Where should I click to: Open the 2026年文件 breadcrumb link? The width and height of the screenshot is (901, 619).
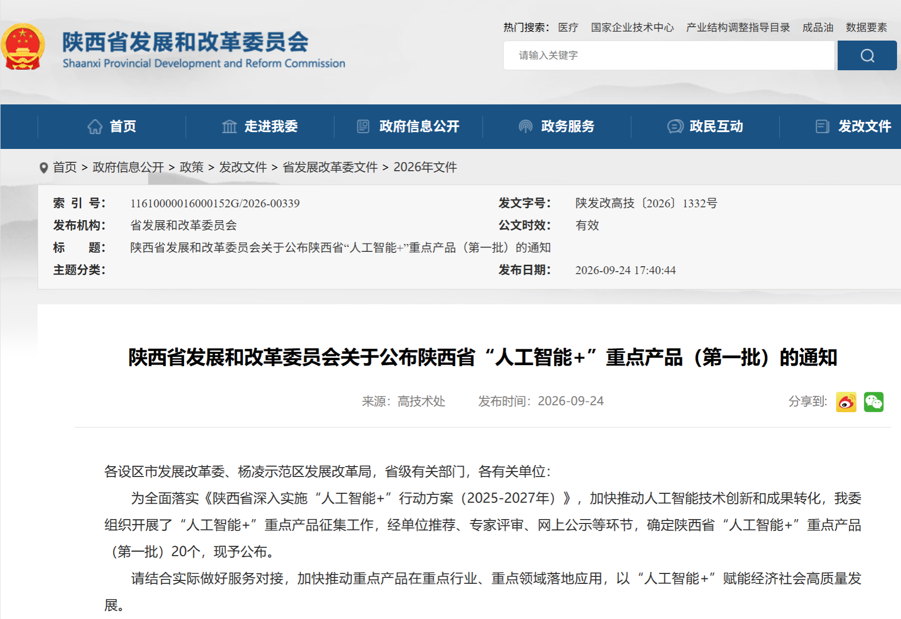click(425, 167)
